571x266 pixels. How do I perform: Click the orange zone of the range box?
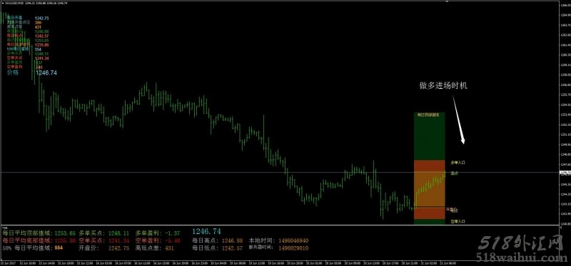click(430, 190)
